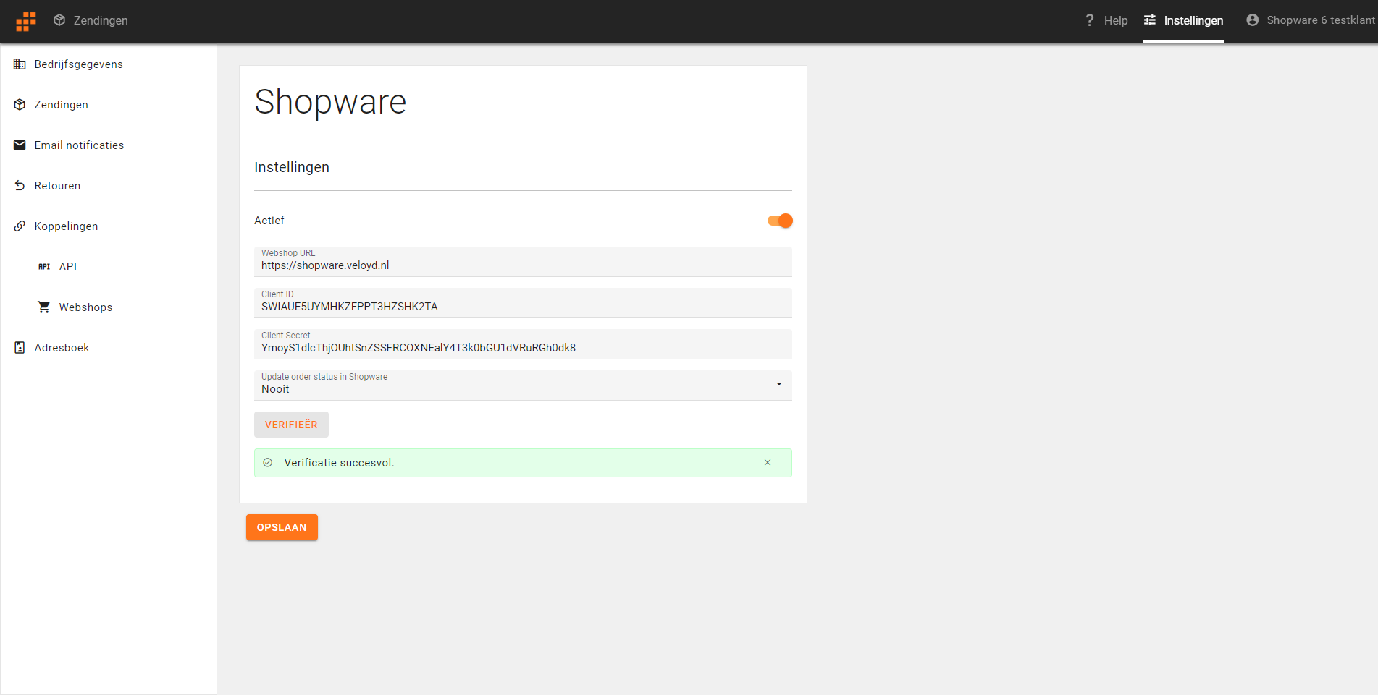Open the Shopware 6 testklant account menu

[1310, 20]
